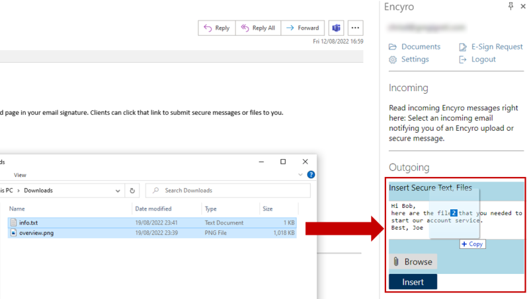
Task: Open the E-Sign Request link
Action: pos(497,47)
